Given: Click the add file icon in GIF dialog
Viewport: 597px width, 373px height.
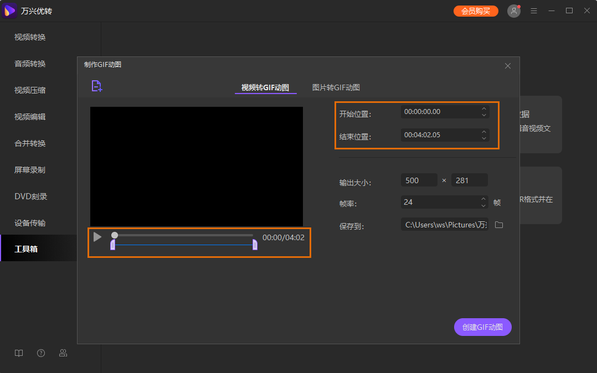Looking at the screenshot, I should click(x=97, y=86).
